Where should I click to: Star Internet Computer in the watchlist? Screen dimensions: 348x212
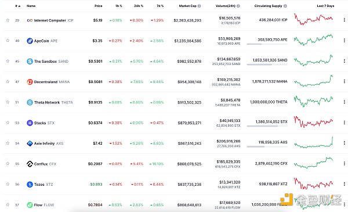pyautogui.click(x=8, y=20)
